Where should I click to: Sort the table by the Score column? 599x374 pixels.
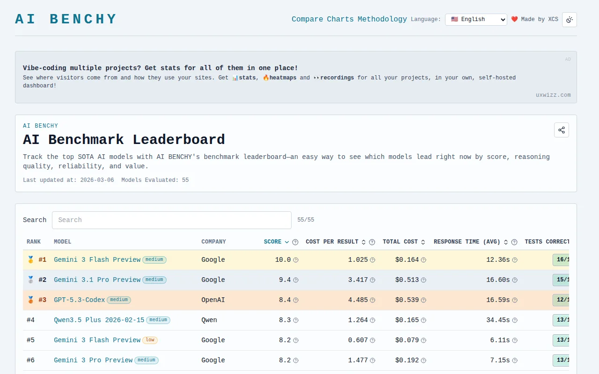(277, 242)
